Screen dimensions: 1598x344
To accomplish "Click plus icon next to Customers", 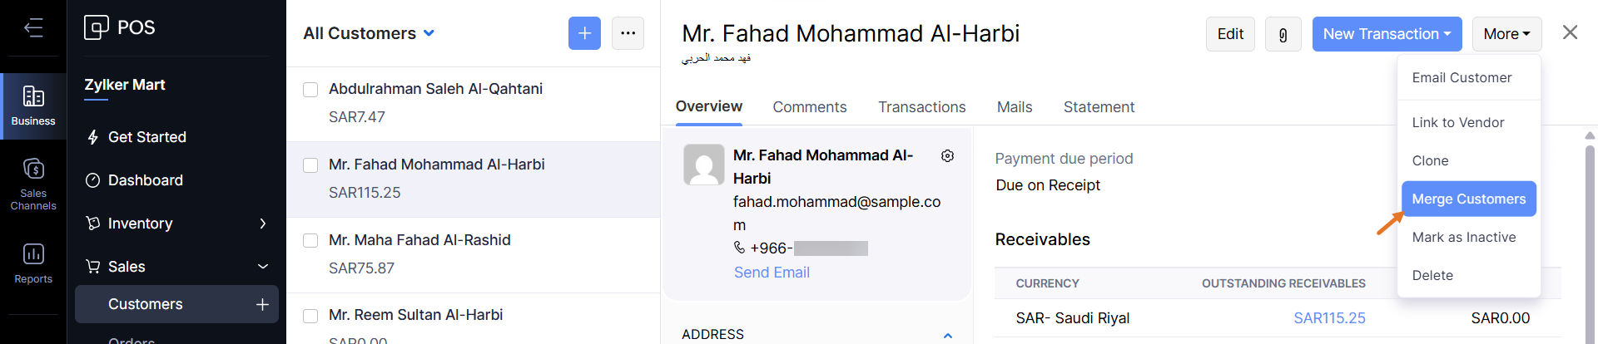I will click(x=262, y=304).
